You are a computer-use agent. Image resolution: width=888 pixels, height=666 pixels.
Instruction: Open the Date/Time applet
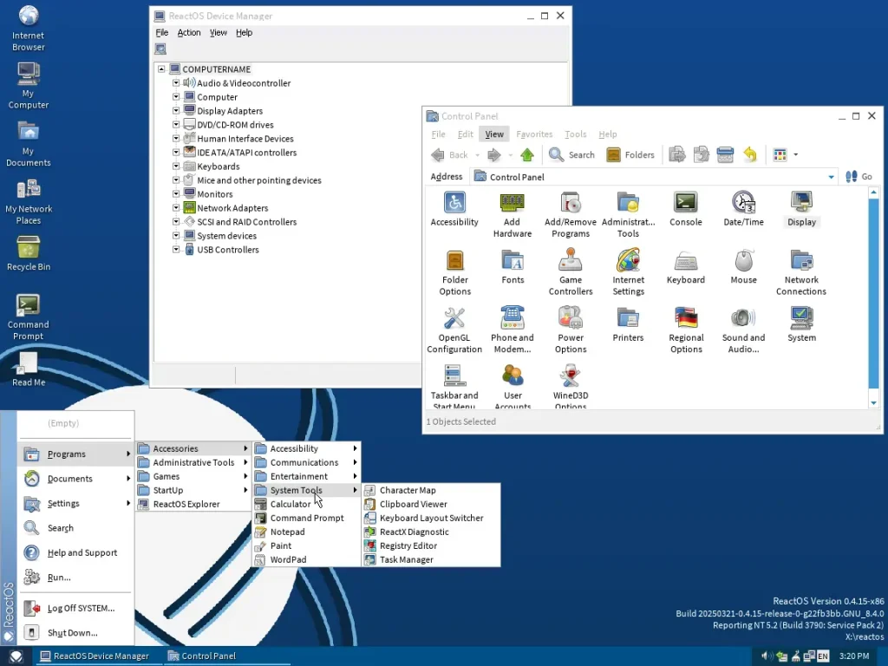[x=743, y=209]
